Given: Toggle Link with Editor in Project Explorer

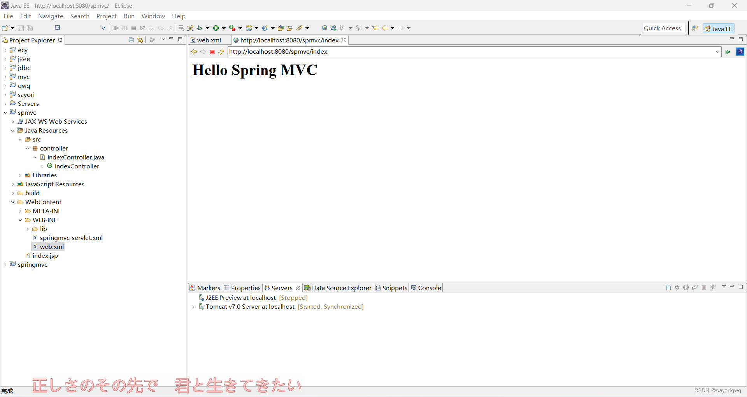Looking at the screenshot, I should [x=140, y=40].
